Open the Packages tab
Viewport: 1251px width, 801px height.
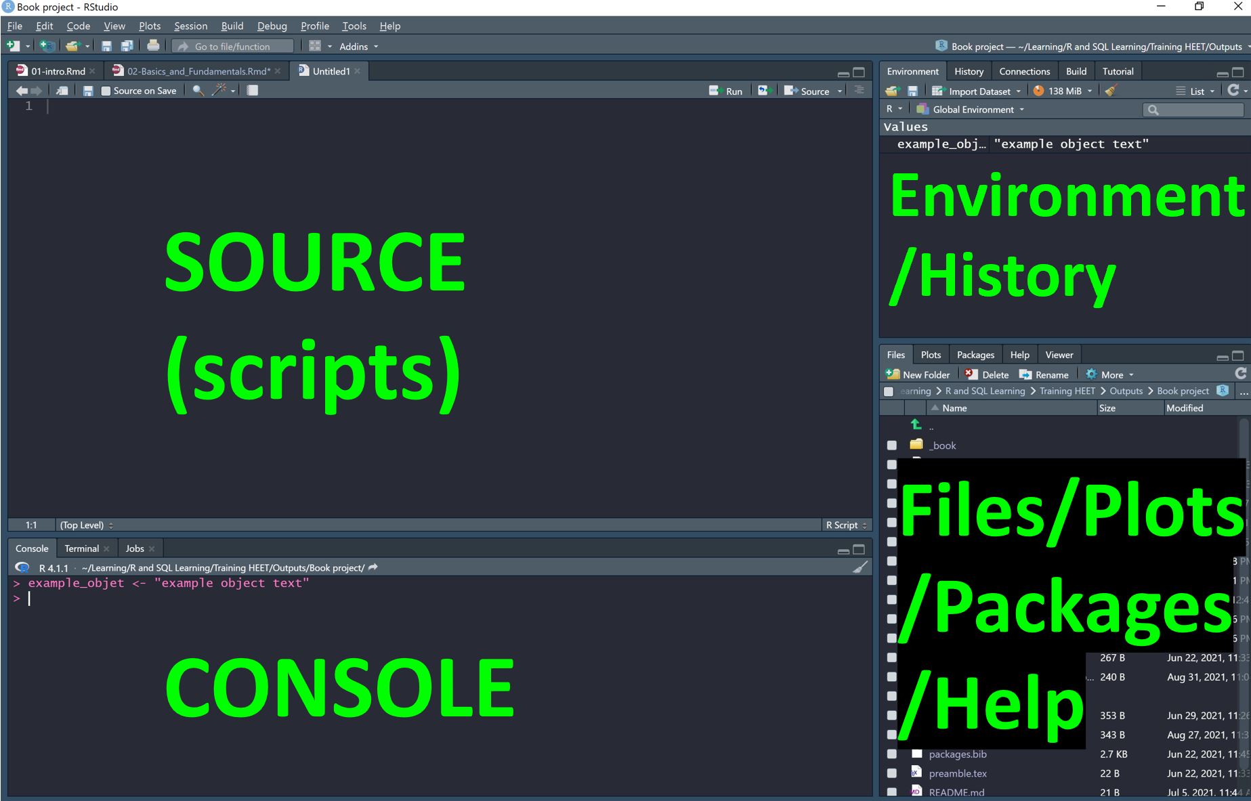(x=975, y=355)
